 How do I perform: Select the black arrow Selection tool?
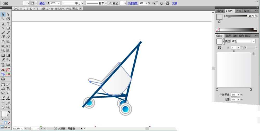click(x=3, y=15)
